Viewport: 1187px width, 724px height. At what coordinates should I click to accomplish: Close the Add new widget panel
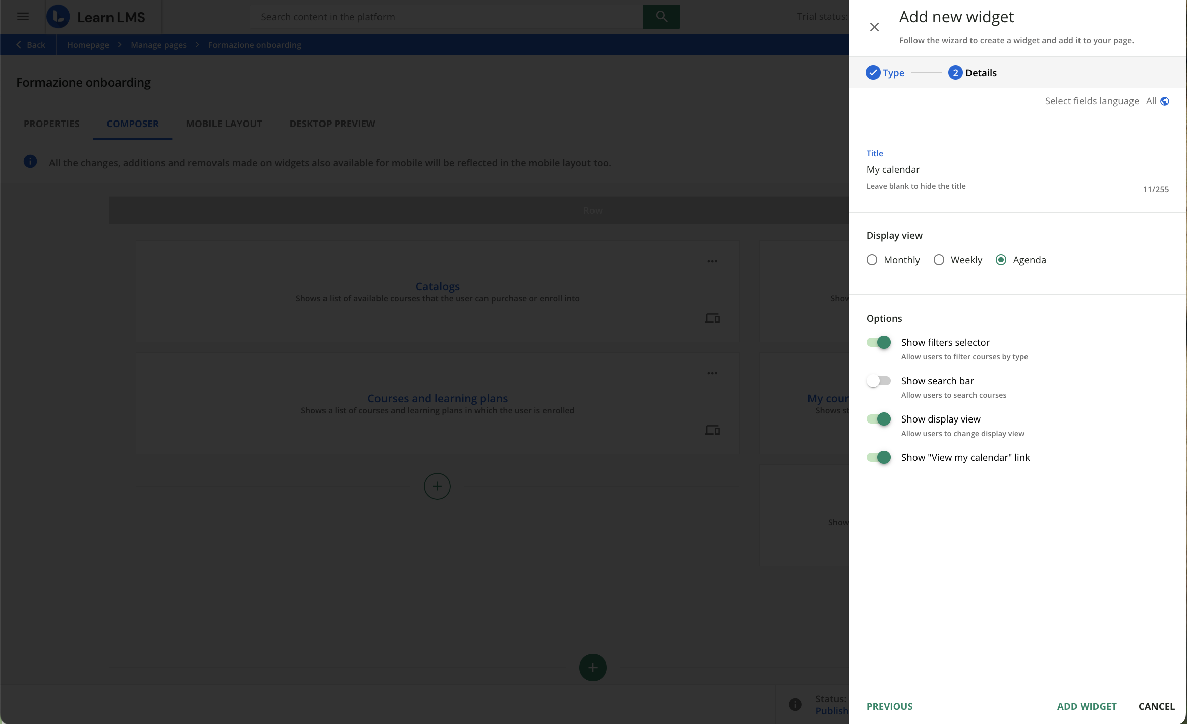tap(874, 27)
